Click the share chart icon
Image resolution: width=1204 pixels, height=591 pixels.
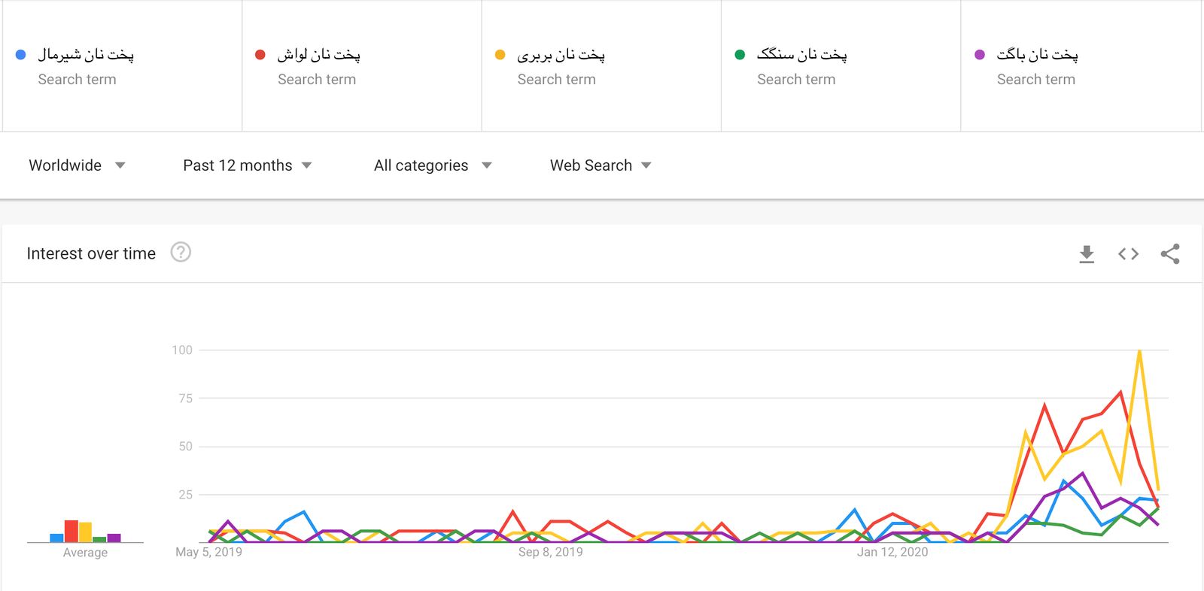coord(1169,254)
